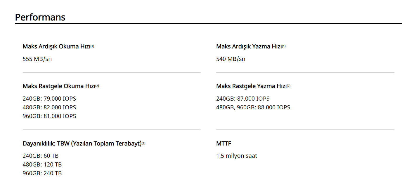Click the 960GB: 240 TB endurance line
This screenshot has width=409, height=184.
point(42,173)
